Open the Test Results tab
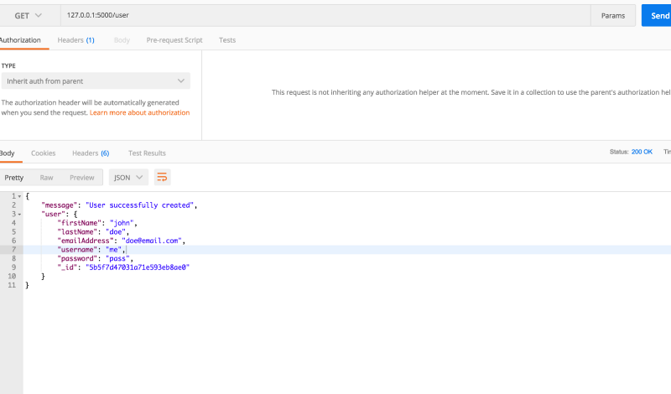 147,153
